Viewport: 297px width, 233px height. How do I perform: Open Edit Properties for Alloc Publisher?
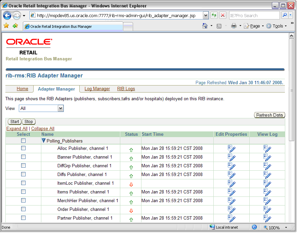point(231,149)
